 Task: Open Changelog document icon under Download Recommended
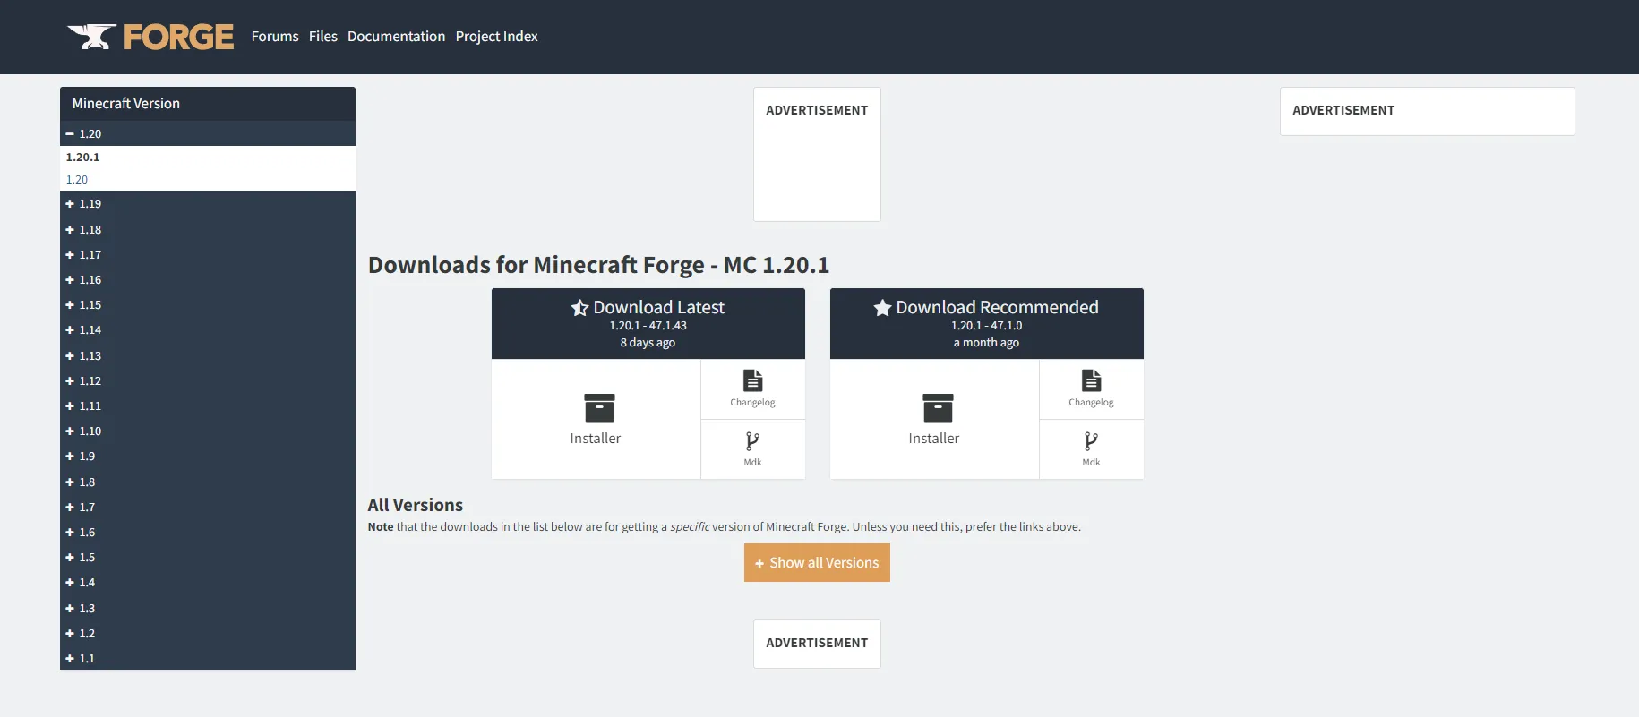pos(1092,380)
